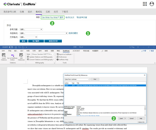156x130 pixels.
Task: Click the reference search text field
Action: 77,79
